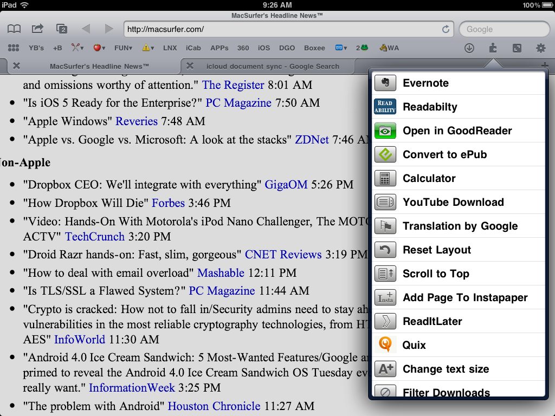The width and height of the screenshot is (555, 416).
Task: Go forward with the right arrow
Action: [109, 29]
